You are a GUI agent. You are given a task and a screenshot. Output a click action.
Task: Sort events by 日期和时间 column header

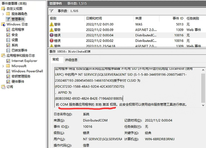click(x=94, y=18)
